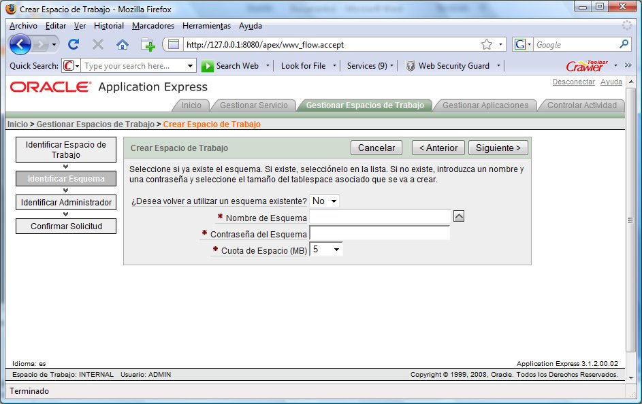Open the Ver menu
The width and height of the screenshot is (642, 404).
tap(80, 26)
